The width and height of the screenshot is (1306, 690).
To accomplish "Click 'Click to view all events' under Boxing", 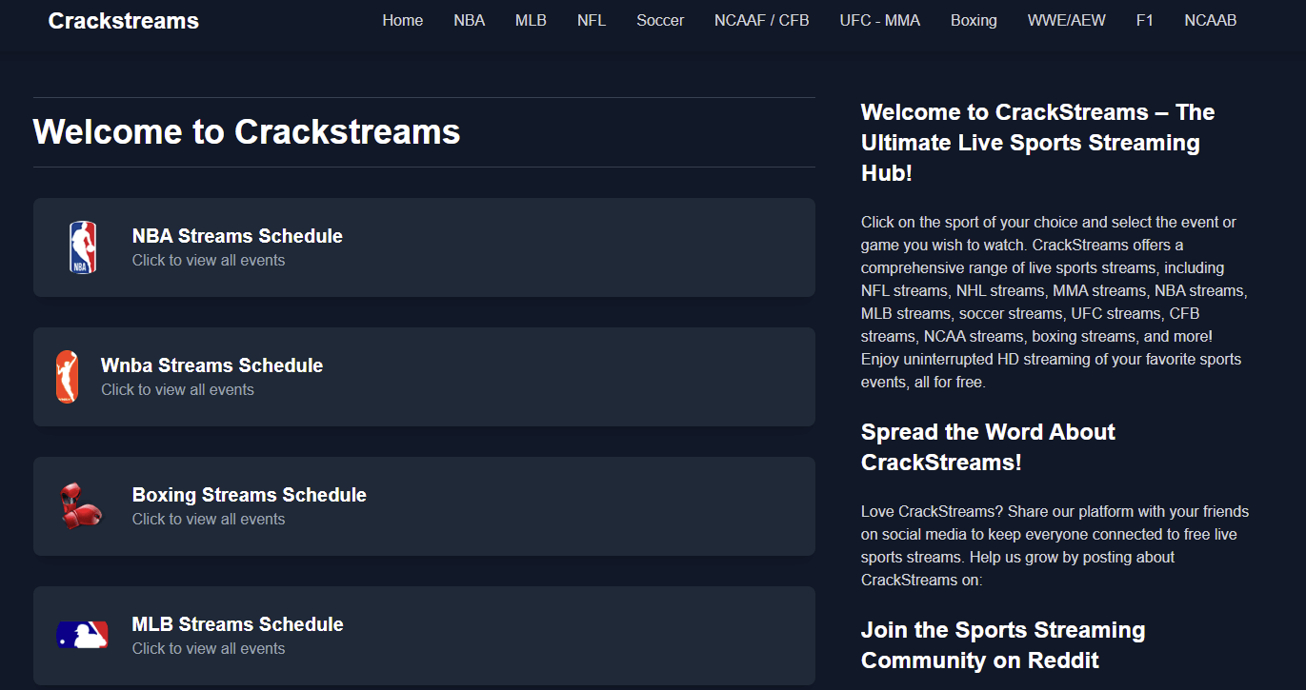I will pos(209,519).
